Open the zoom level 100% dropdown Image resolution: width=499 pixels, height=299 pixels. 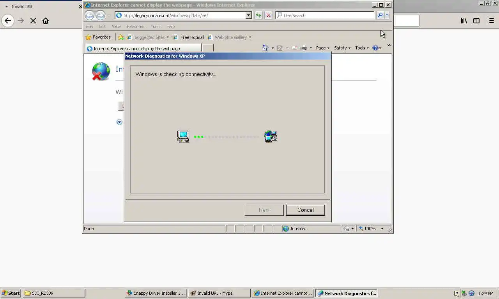click(x=382, y=229)
